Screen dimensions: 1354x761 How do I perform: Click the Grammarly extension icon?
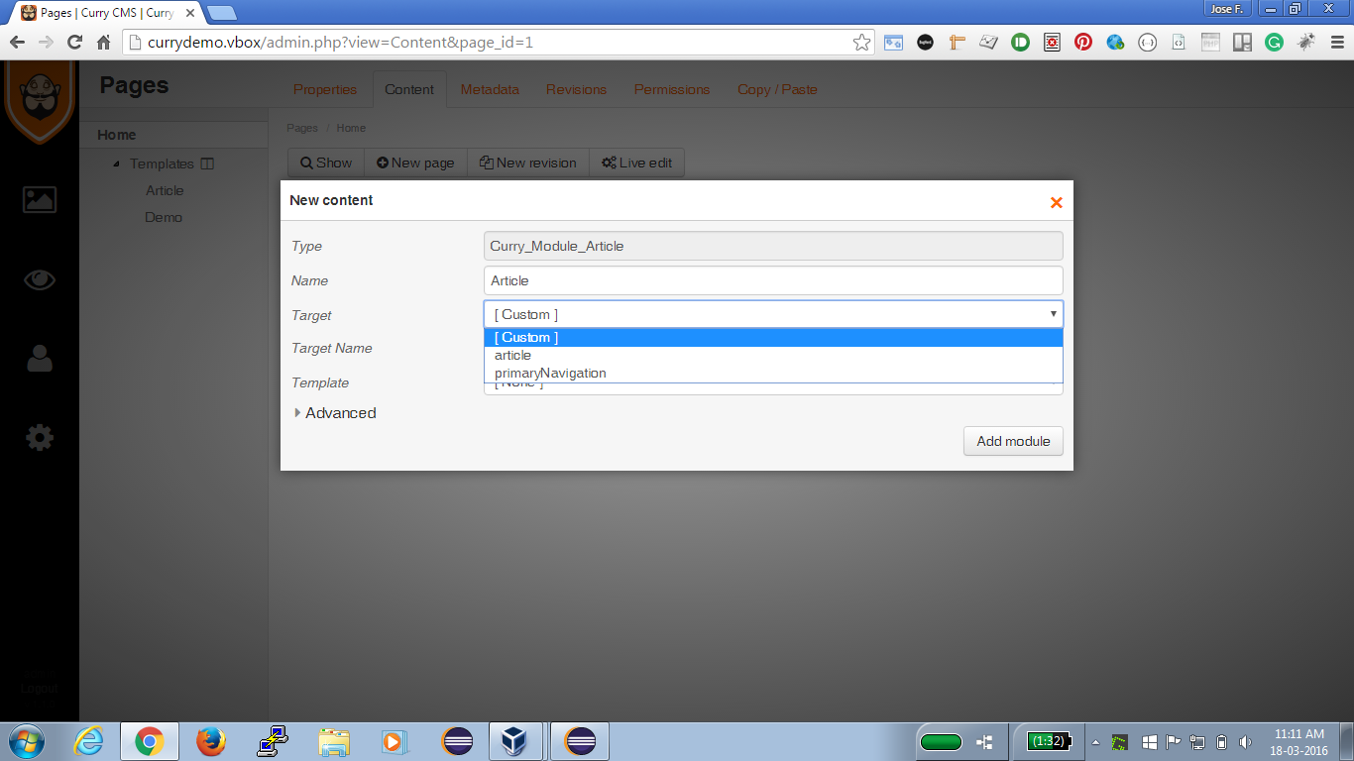pyautogui.click(x=1274, y=43)
